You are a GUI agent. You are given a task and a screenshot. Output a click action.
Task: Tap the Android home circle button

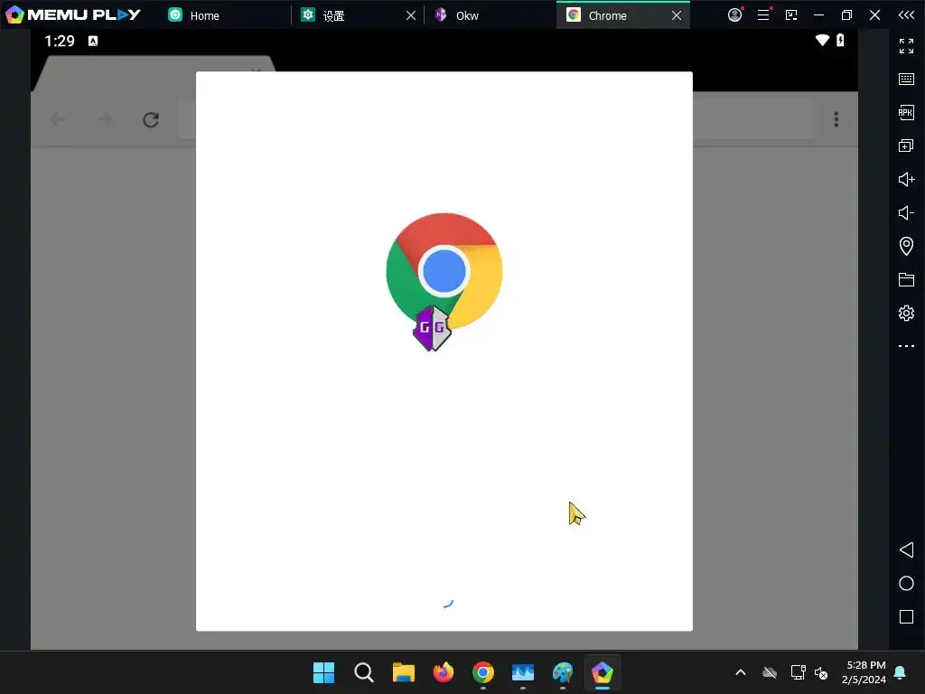click(x=906, y=584)
